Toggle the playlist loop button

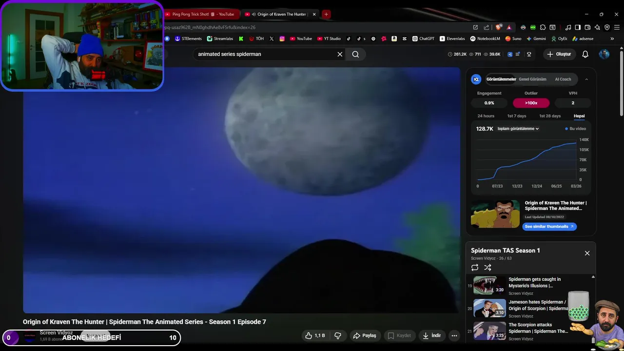475,267
